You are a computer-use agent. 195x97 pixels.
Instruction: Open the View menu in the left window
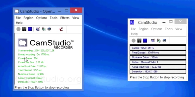tap(76, 18)
